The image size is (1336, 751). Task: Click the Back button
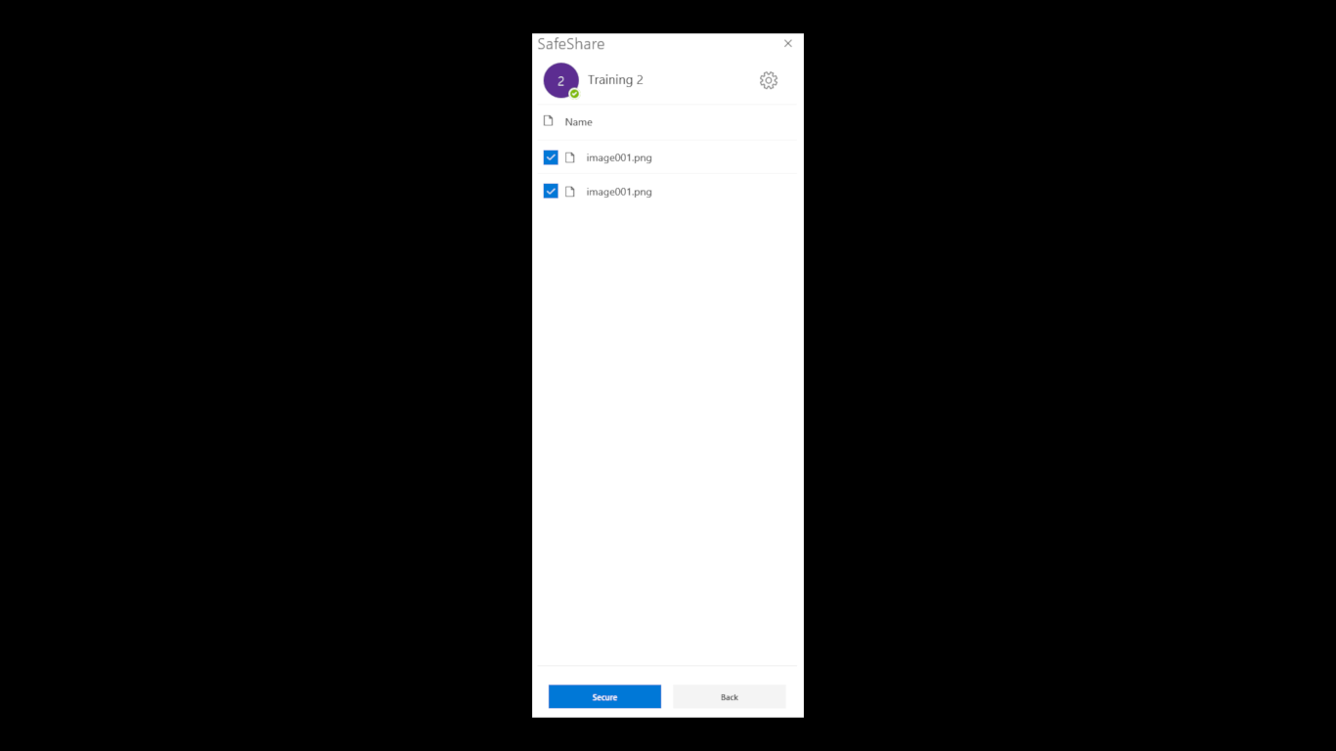pyautogui.click(x=730, y=696)
